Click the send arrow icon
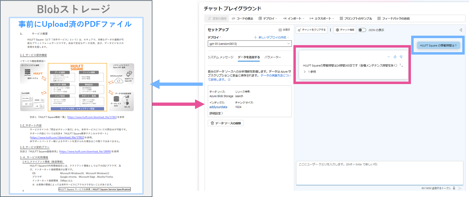Viewport: 469px width, 197px height. (x=460, y=188)
